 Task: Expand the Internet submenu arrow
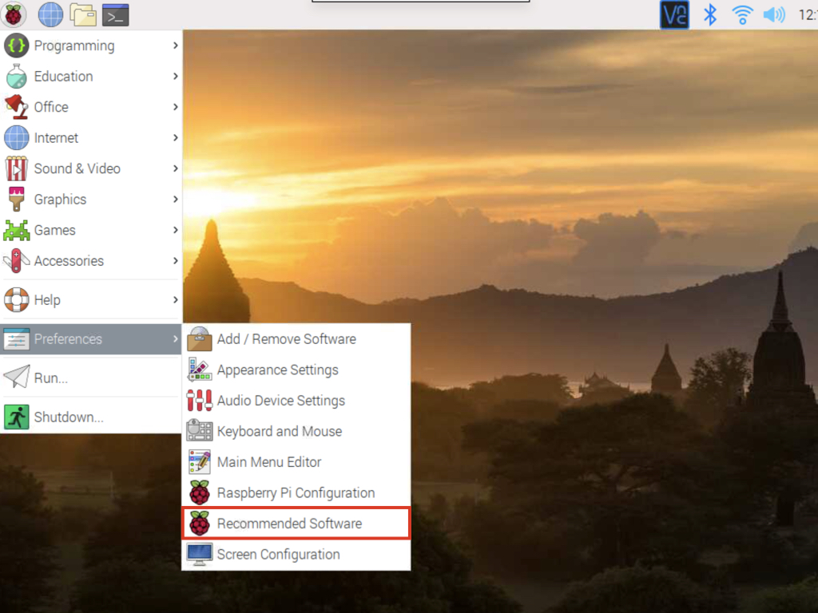(175, 137)
